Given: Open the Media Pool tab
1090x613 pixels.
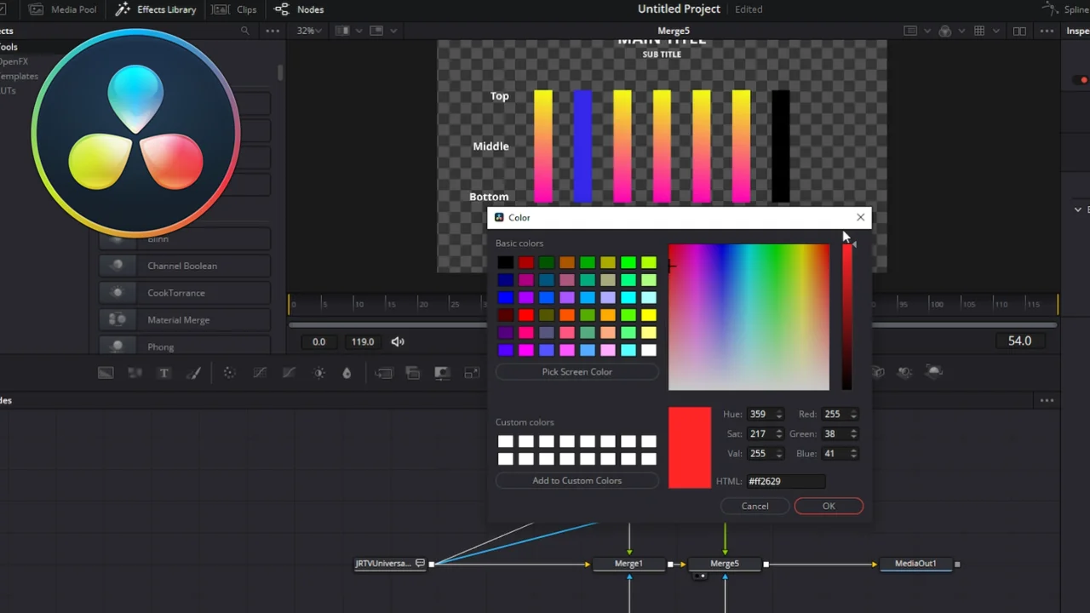Looking at the screenshot, I should [x=64, y=9].
